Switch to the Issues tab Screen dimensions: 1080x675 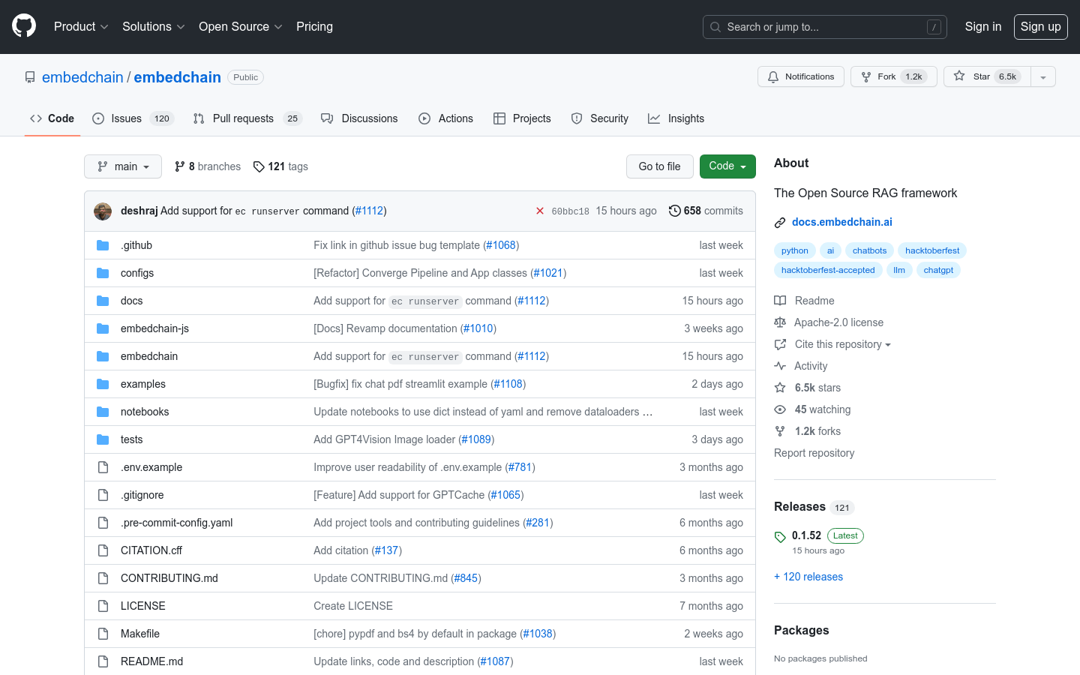click(133, 118)
